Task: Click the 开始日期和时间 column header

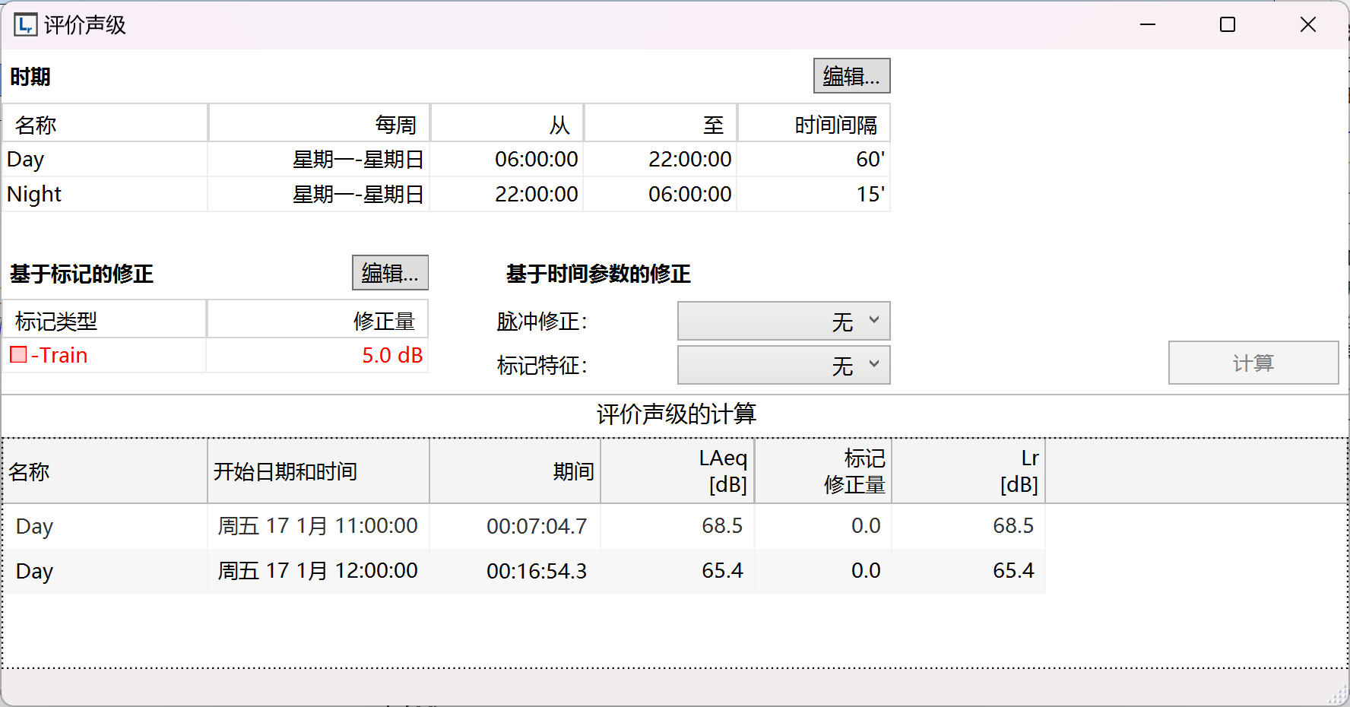Action: pyautogui.click(x=318, y=471)
